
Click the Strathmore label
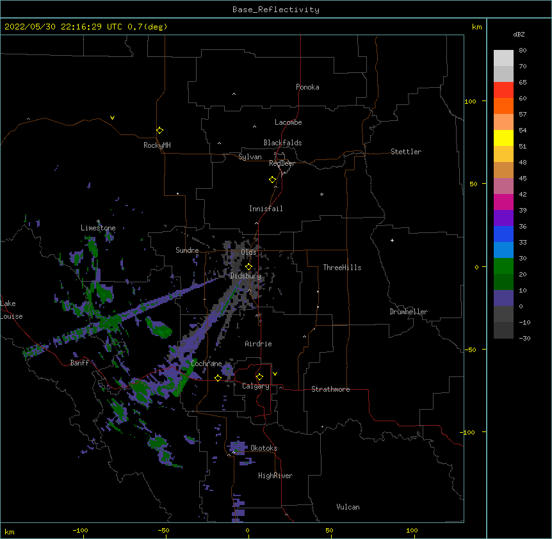[330, 389]
